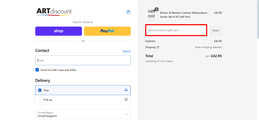
Task: Click the Delivery heading
Action: (x=43, y=81)
